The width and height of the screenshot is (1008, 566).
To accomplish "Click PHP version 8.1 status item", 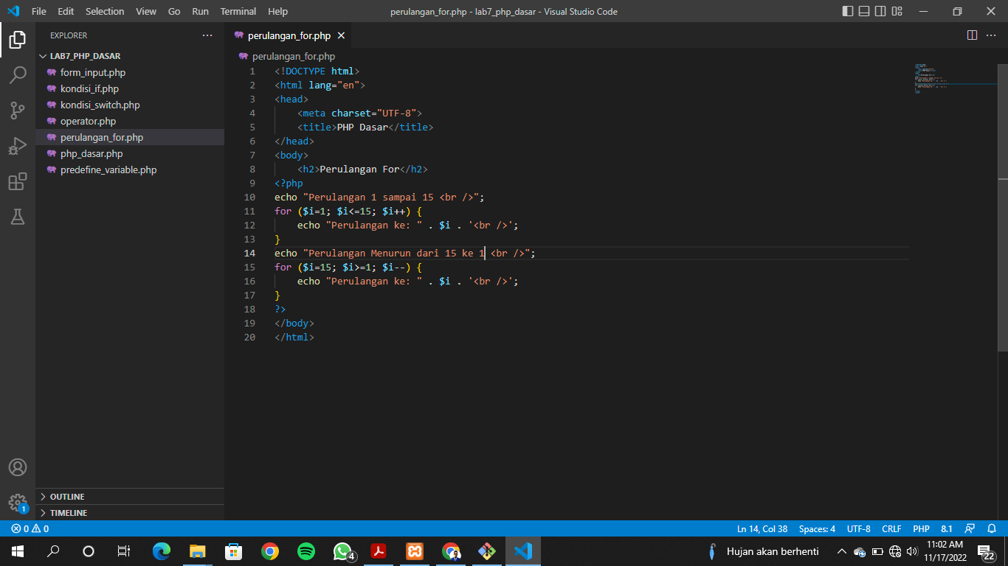I will (947, 528).
